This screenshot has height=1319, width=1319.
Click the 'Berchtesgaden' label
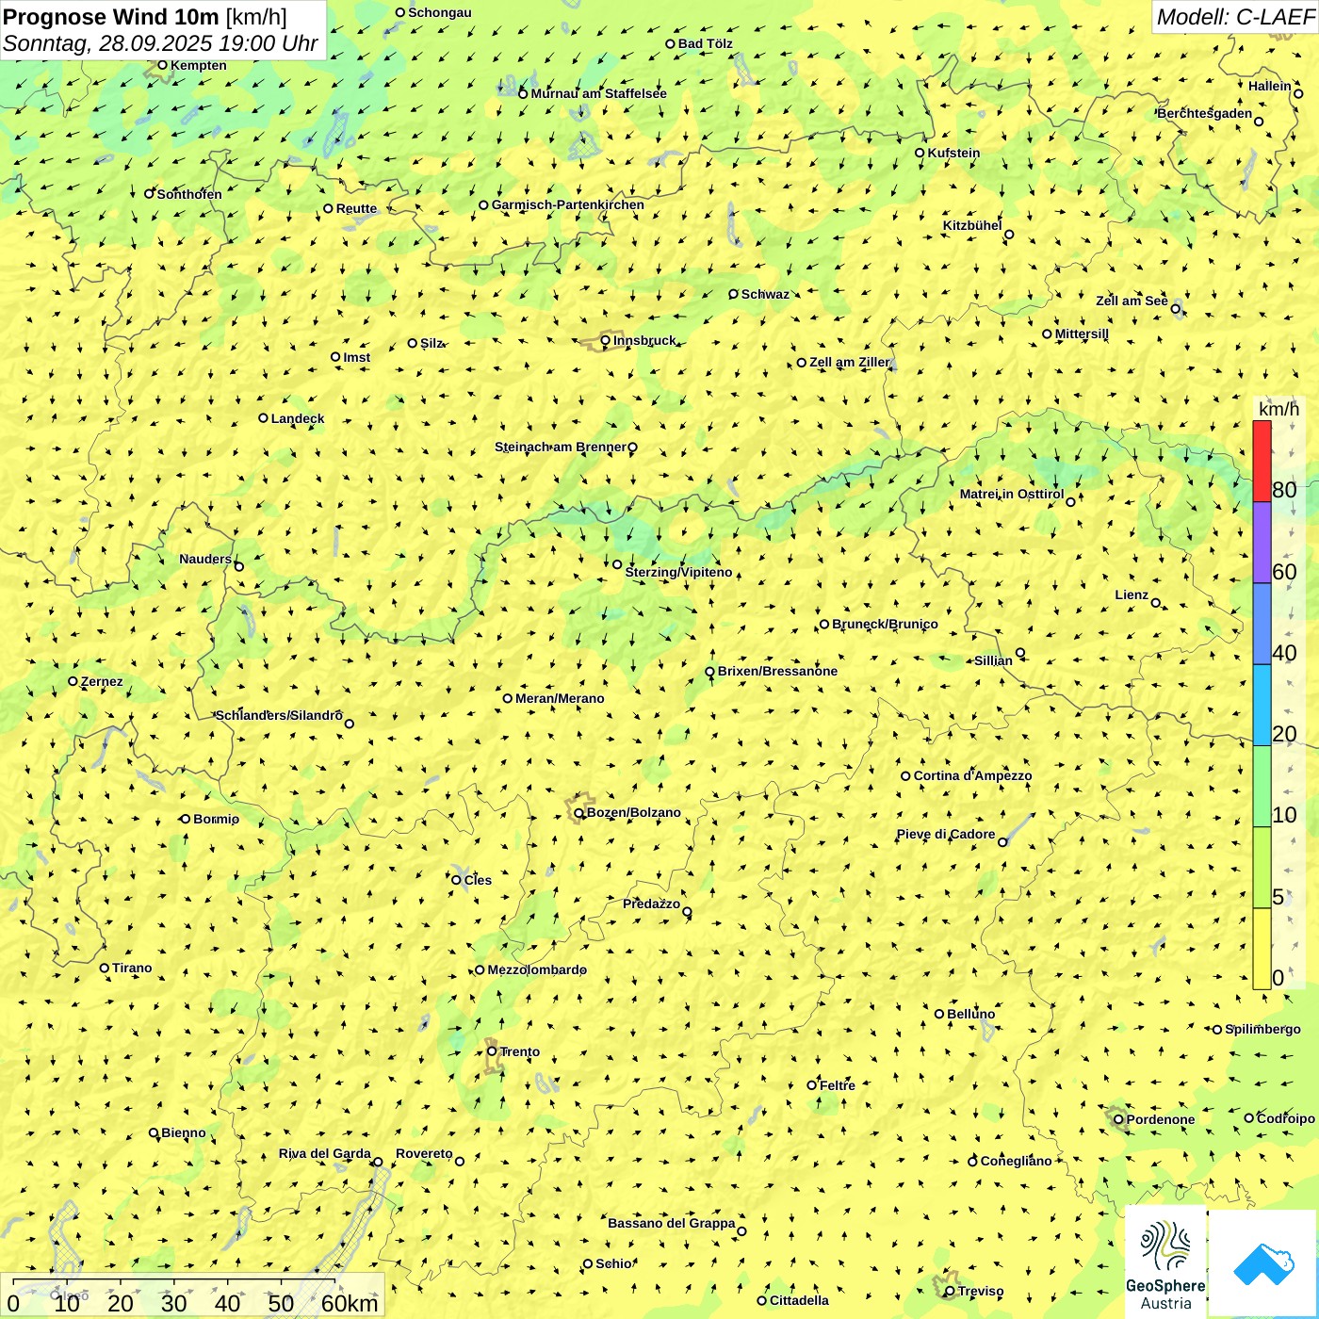click(1205, 113)
